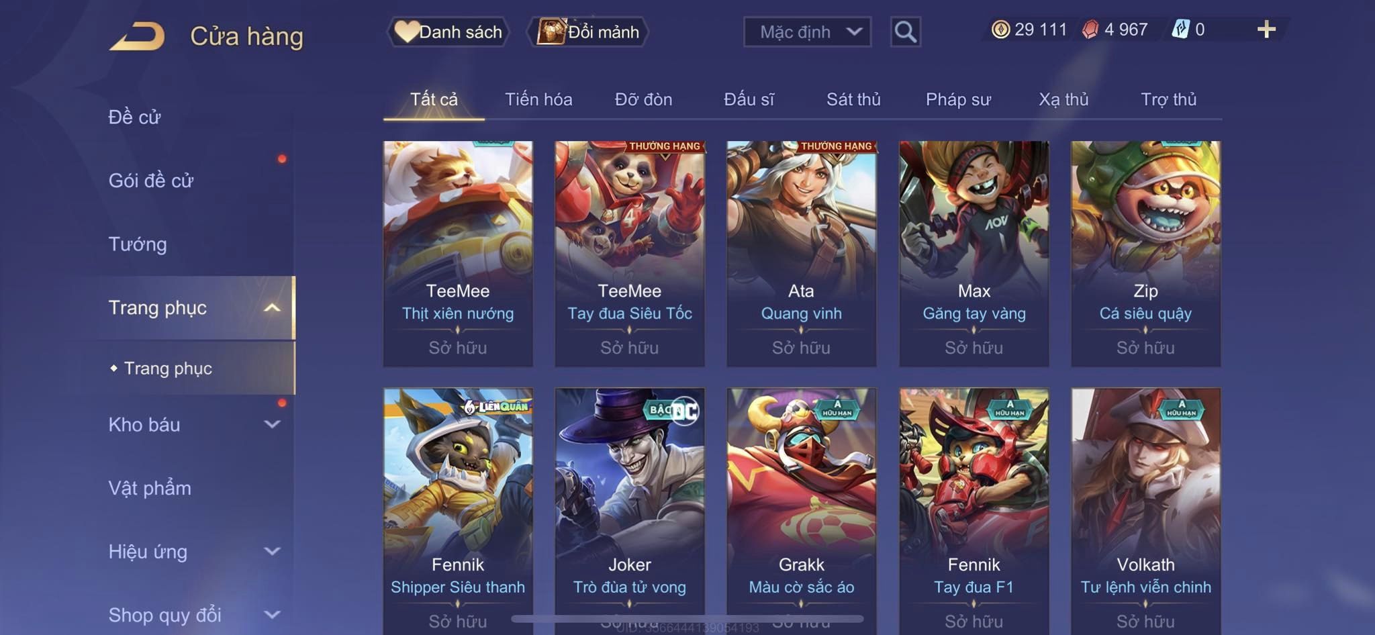The image size is (1375, 635).
Task: Open Danh sách wishlist heart icon
Action: click(406, 32)
